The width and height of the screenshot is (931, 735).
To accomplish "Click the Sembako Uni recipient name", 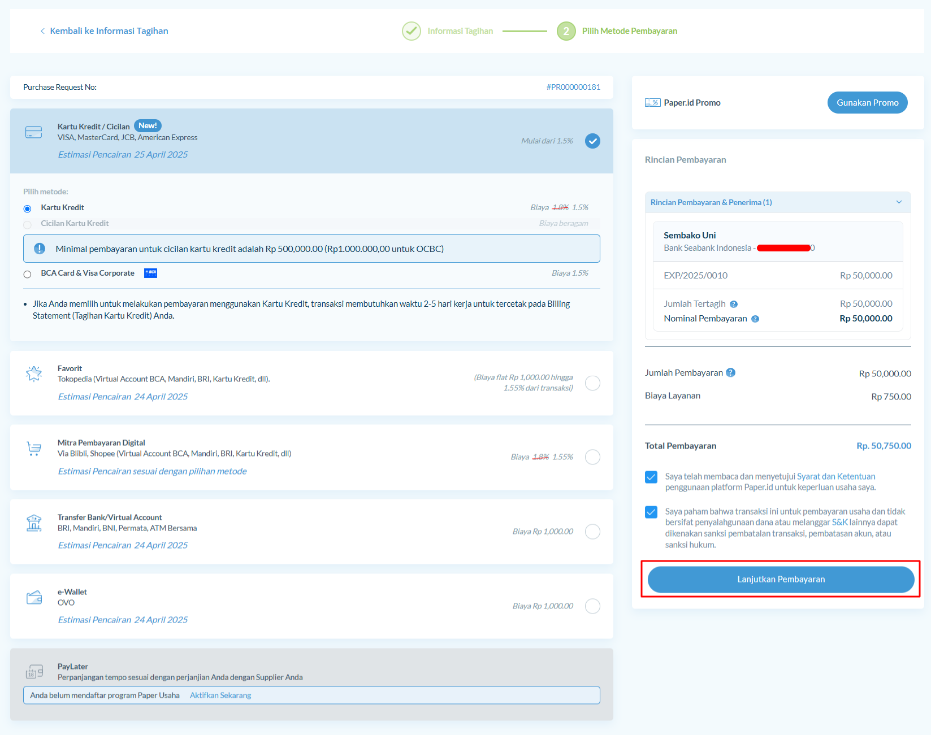I will pos(690,236).
